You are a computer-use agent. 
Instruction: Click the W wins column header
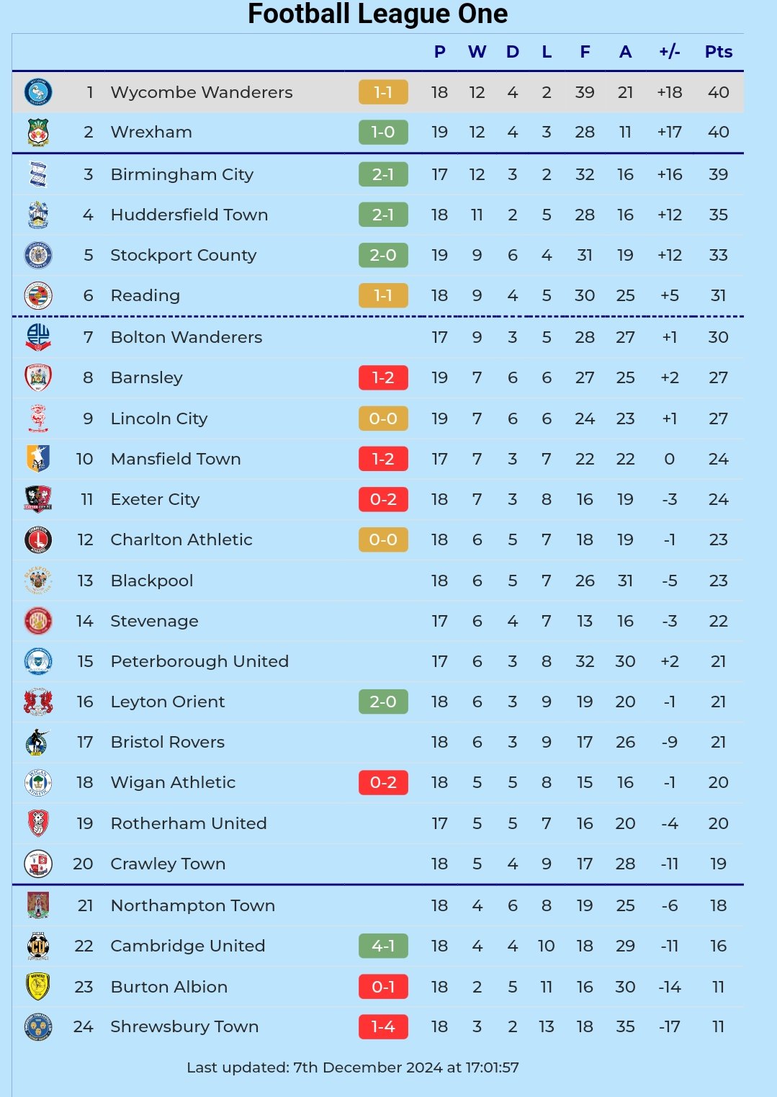tap(477, 52)
